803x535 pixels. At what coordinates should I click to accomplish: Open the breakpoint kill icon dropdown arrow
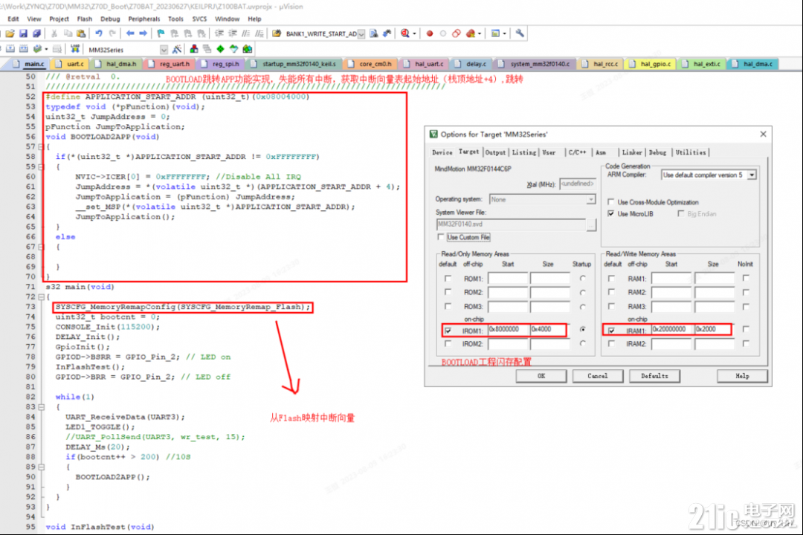pos(480,33)
